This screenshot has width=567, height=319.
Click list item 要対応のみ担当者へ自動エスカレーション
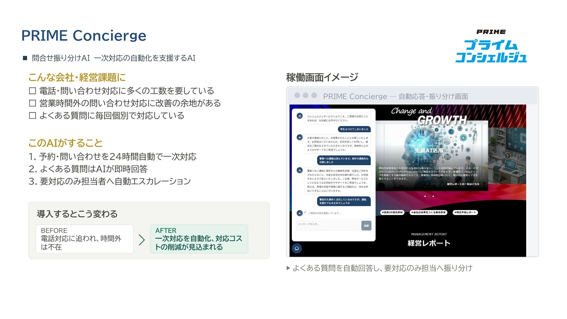(x=110, y=181)
